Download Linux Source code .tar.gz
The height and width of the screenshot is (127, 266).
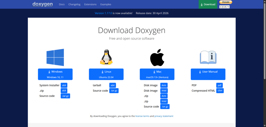(114, 91)
